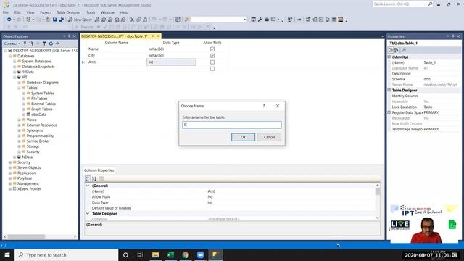
Task: Confirm table name with OK button
Action: 243,137
